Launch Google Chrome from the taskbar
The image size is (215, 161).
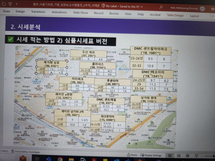tap(60, 159)
